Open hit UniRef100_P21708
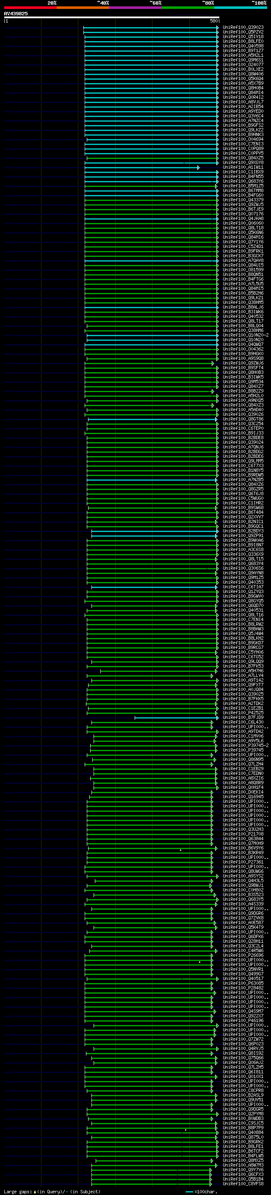This screenshot has width=271, height=1195. (243, 834)
